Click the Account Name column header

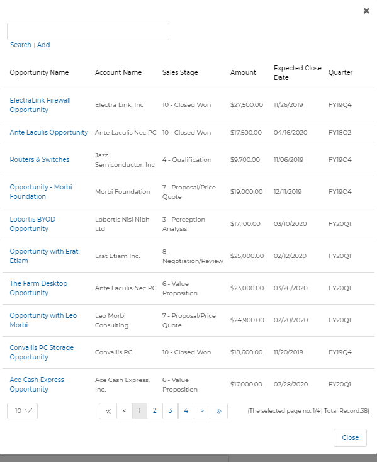point(118,72)
